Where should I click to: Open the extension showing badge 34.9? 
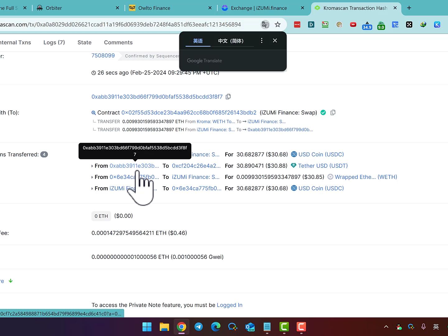point(367,25)
